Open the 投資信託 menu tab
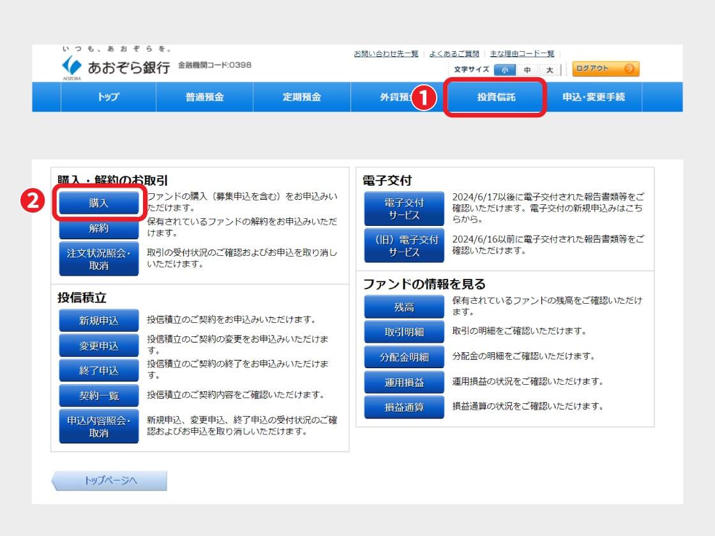This screenshot has width=715, height=536. 495,97
